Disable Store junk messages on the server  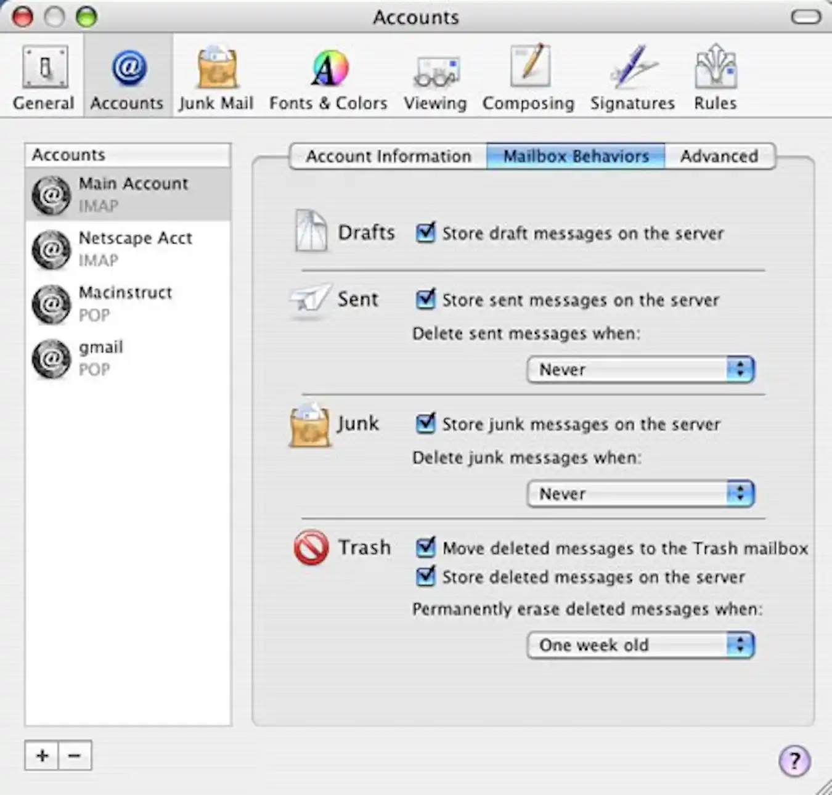coord(426,424)
